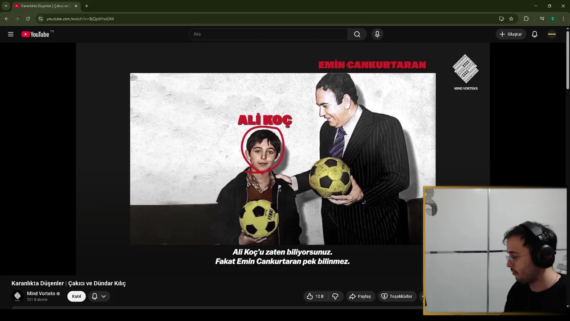Restore down the browser window
Screen dimensions: 570x321
550,6
